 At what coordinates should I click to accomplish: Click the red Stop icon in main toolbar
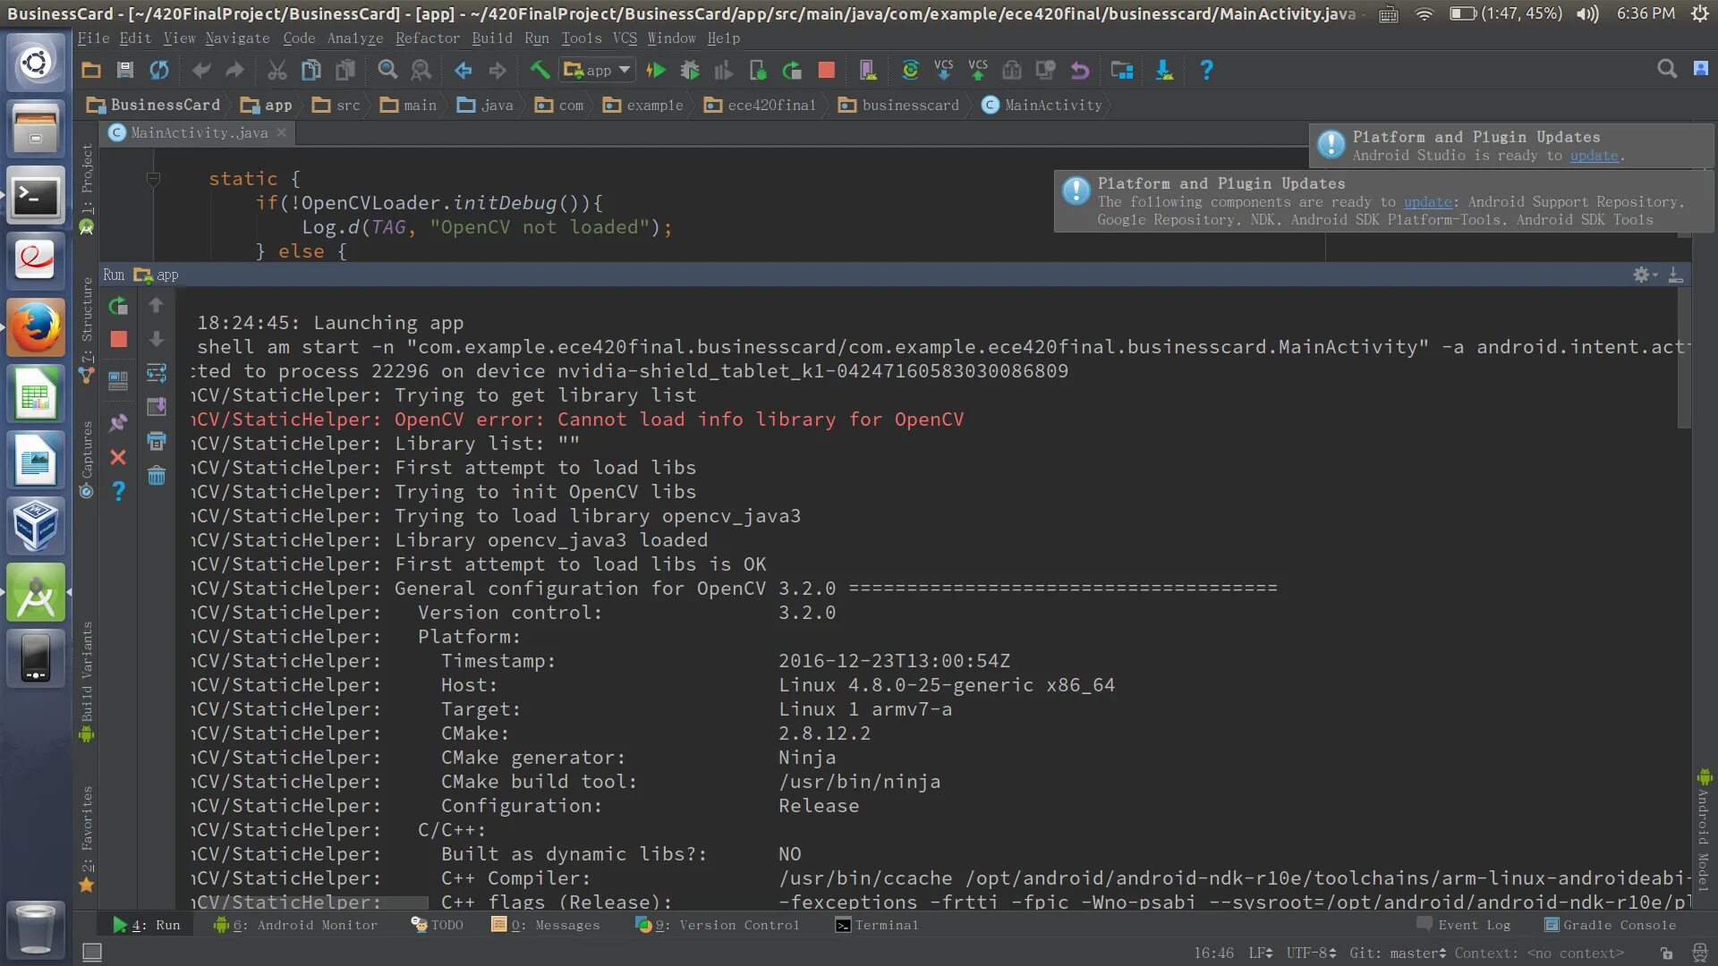click(827, 70)
